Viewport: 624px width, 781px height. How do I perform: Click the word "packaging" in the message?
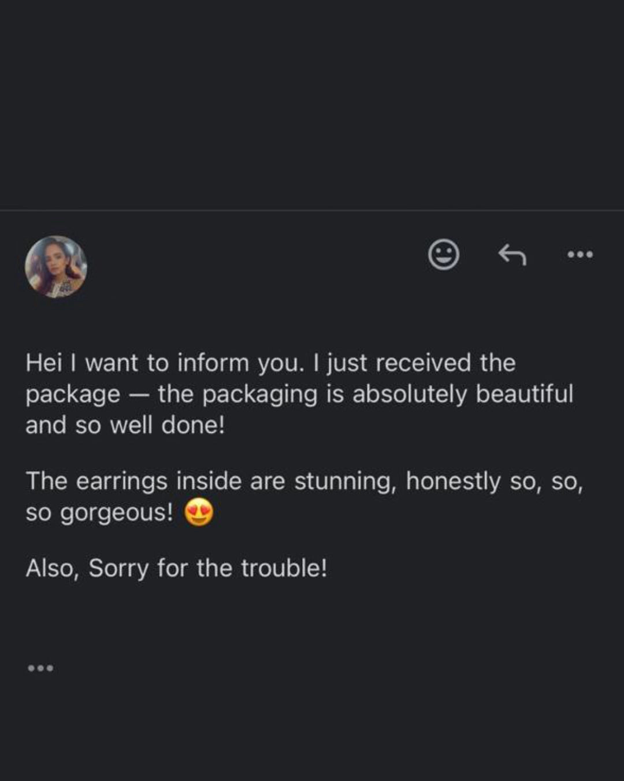tap(259, 395)
